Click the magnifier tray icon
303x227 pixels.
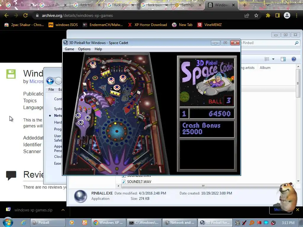pos(252,223)
